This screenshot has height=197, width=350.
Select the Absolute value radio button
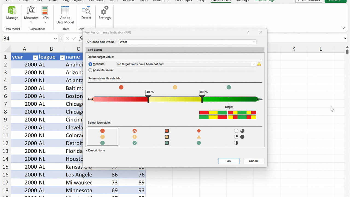90,70
